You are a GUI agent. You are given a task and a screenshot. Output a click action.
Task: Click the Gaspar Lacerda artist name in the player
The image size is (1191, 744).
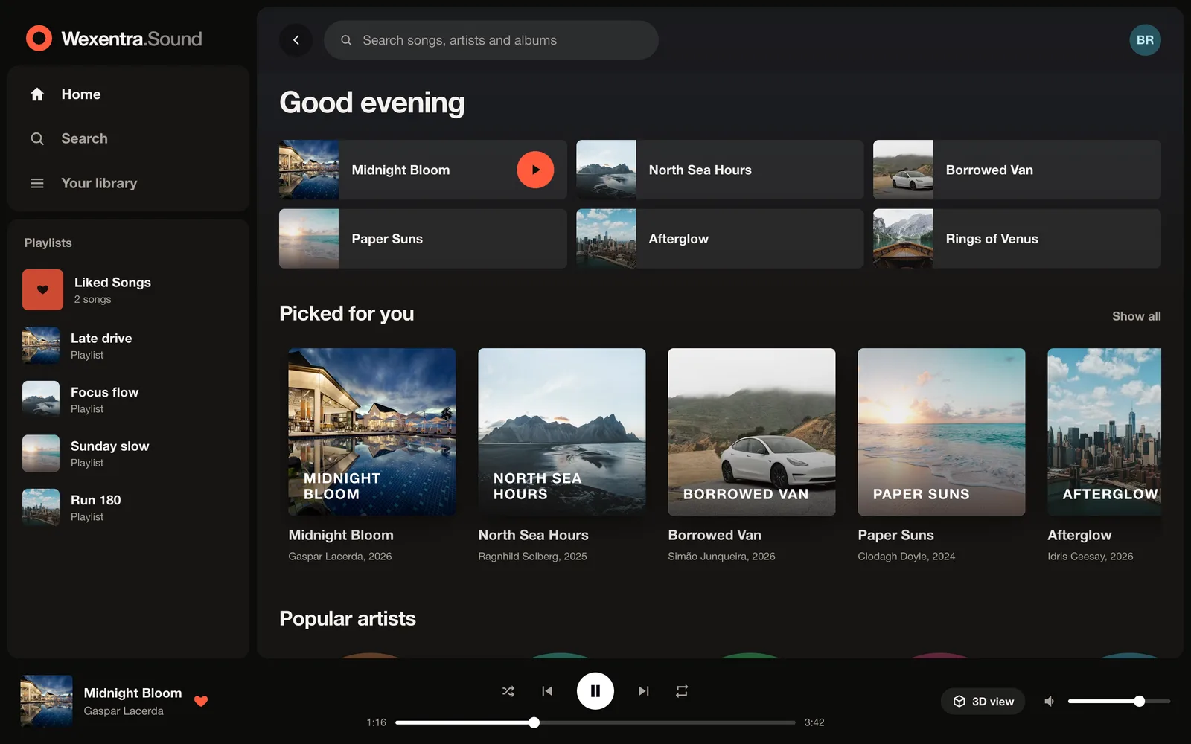click(x=124, y=711)
